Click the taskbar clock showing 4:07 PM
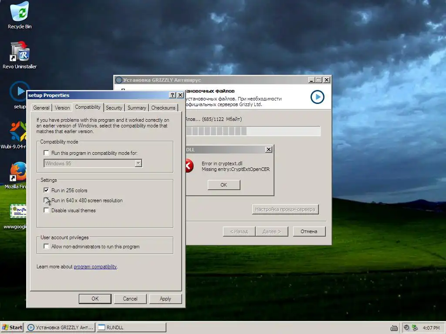Viewport: 446px width, 334px height. tap(431, 328)
